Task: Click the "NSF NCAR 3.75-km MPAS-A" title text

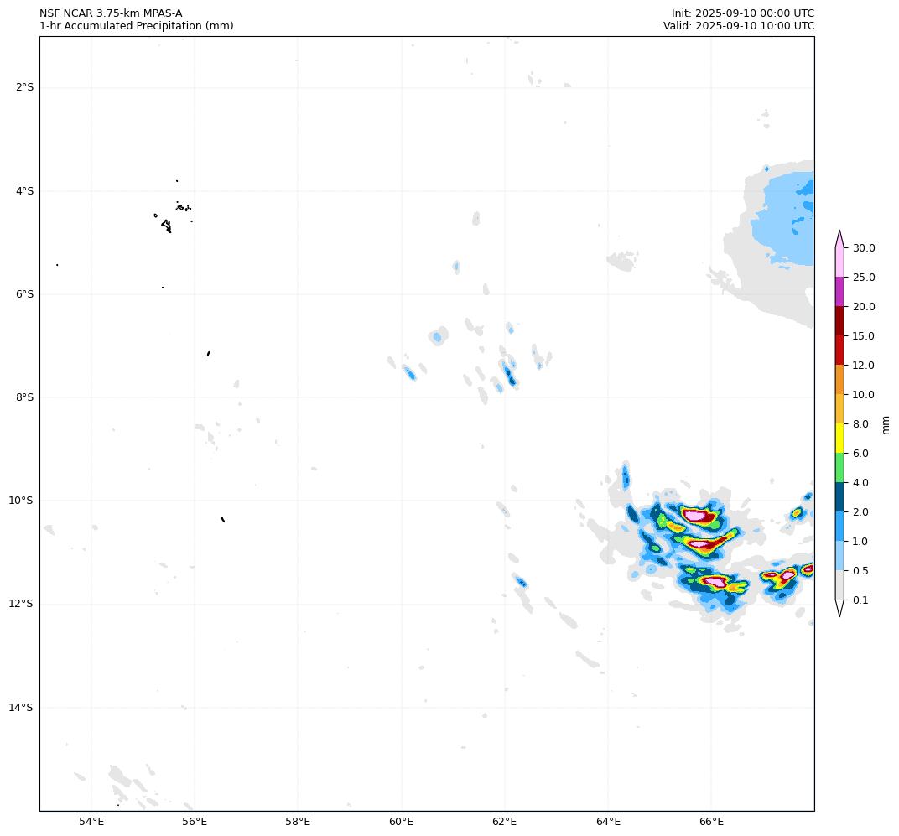Action: 111,13
